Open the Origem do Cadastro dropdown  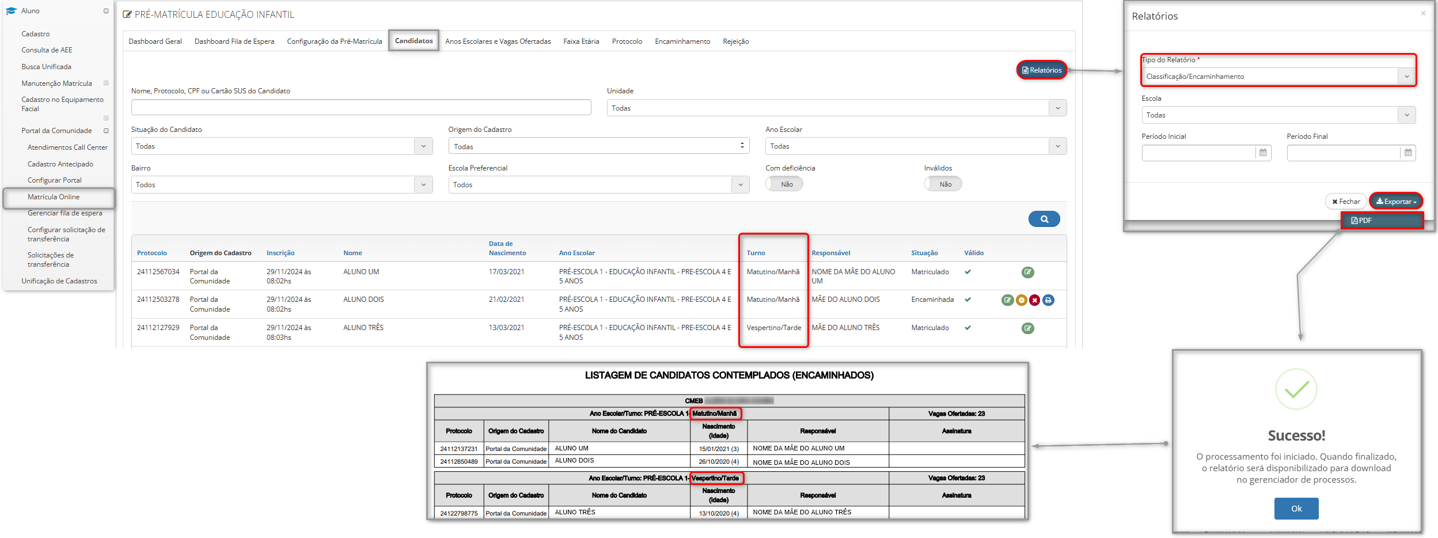pyautogui.click(x=599, y=146)
